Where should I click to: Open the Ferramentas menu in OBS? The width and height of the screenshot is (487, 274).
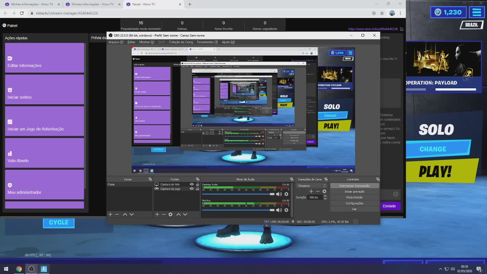pyautogui.click(x=207, y=42)
